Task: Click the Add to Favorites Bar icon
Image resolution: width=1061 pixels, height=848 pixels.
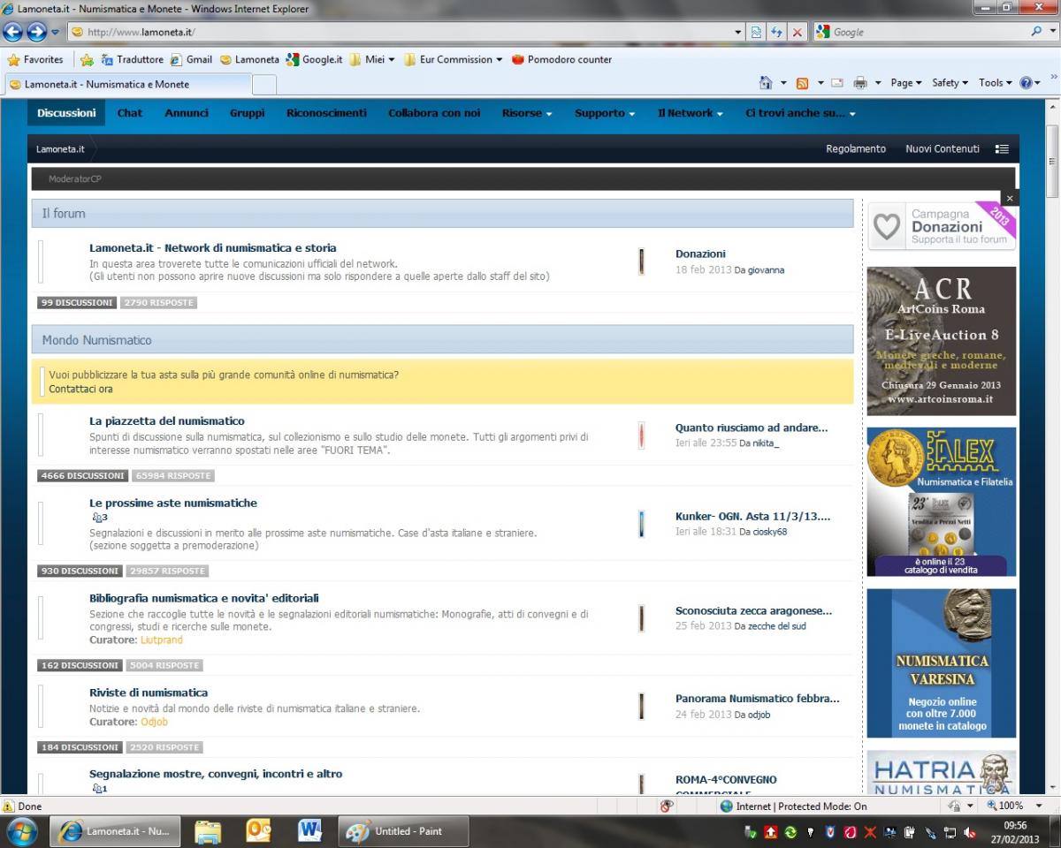Action: 87,60
